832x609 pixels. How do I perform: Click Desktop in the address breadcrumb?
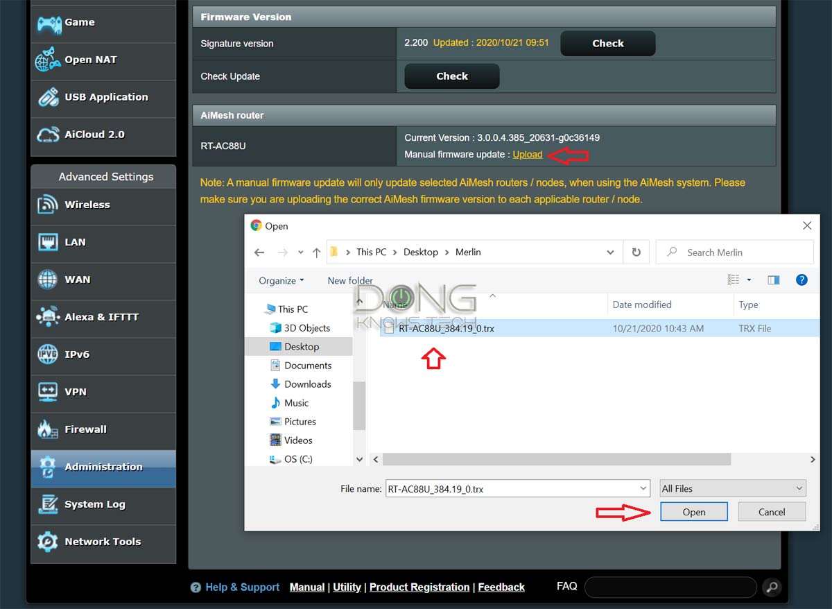coord(421,252)
